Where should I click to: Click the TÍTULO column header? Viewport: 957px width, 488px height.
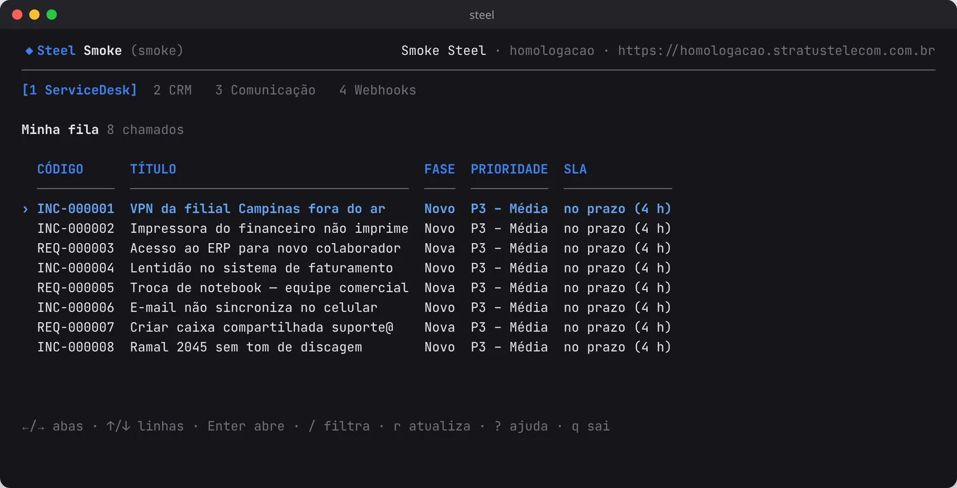coord(153,169)
